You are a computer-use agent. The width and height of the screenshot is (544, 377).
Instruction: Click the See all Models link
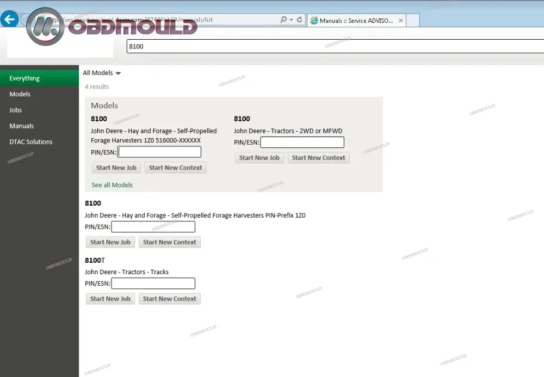[112, 185]
